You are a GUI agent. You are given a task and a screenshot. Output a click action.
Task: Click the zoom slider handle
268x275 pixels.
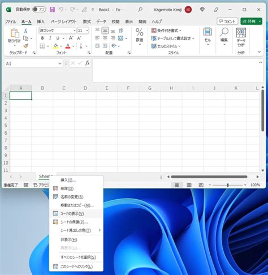coord(228,185)
